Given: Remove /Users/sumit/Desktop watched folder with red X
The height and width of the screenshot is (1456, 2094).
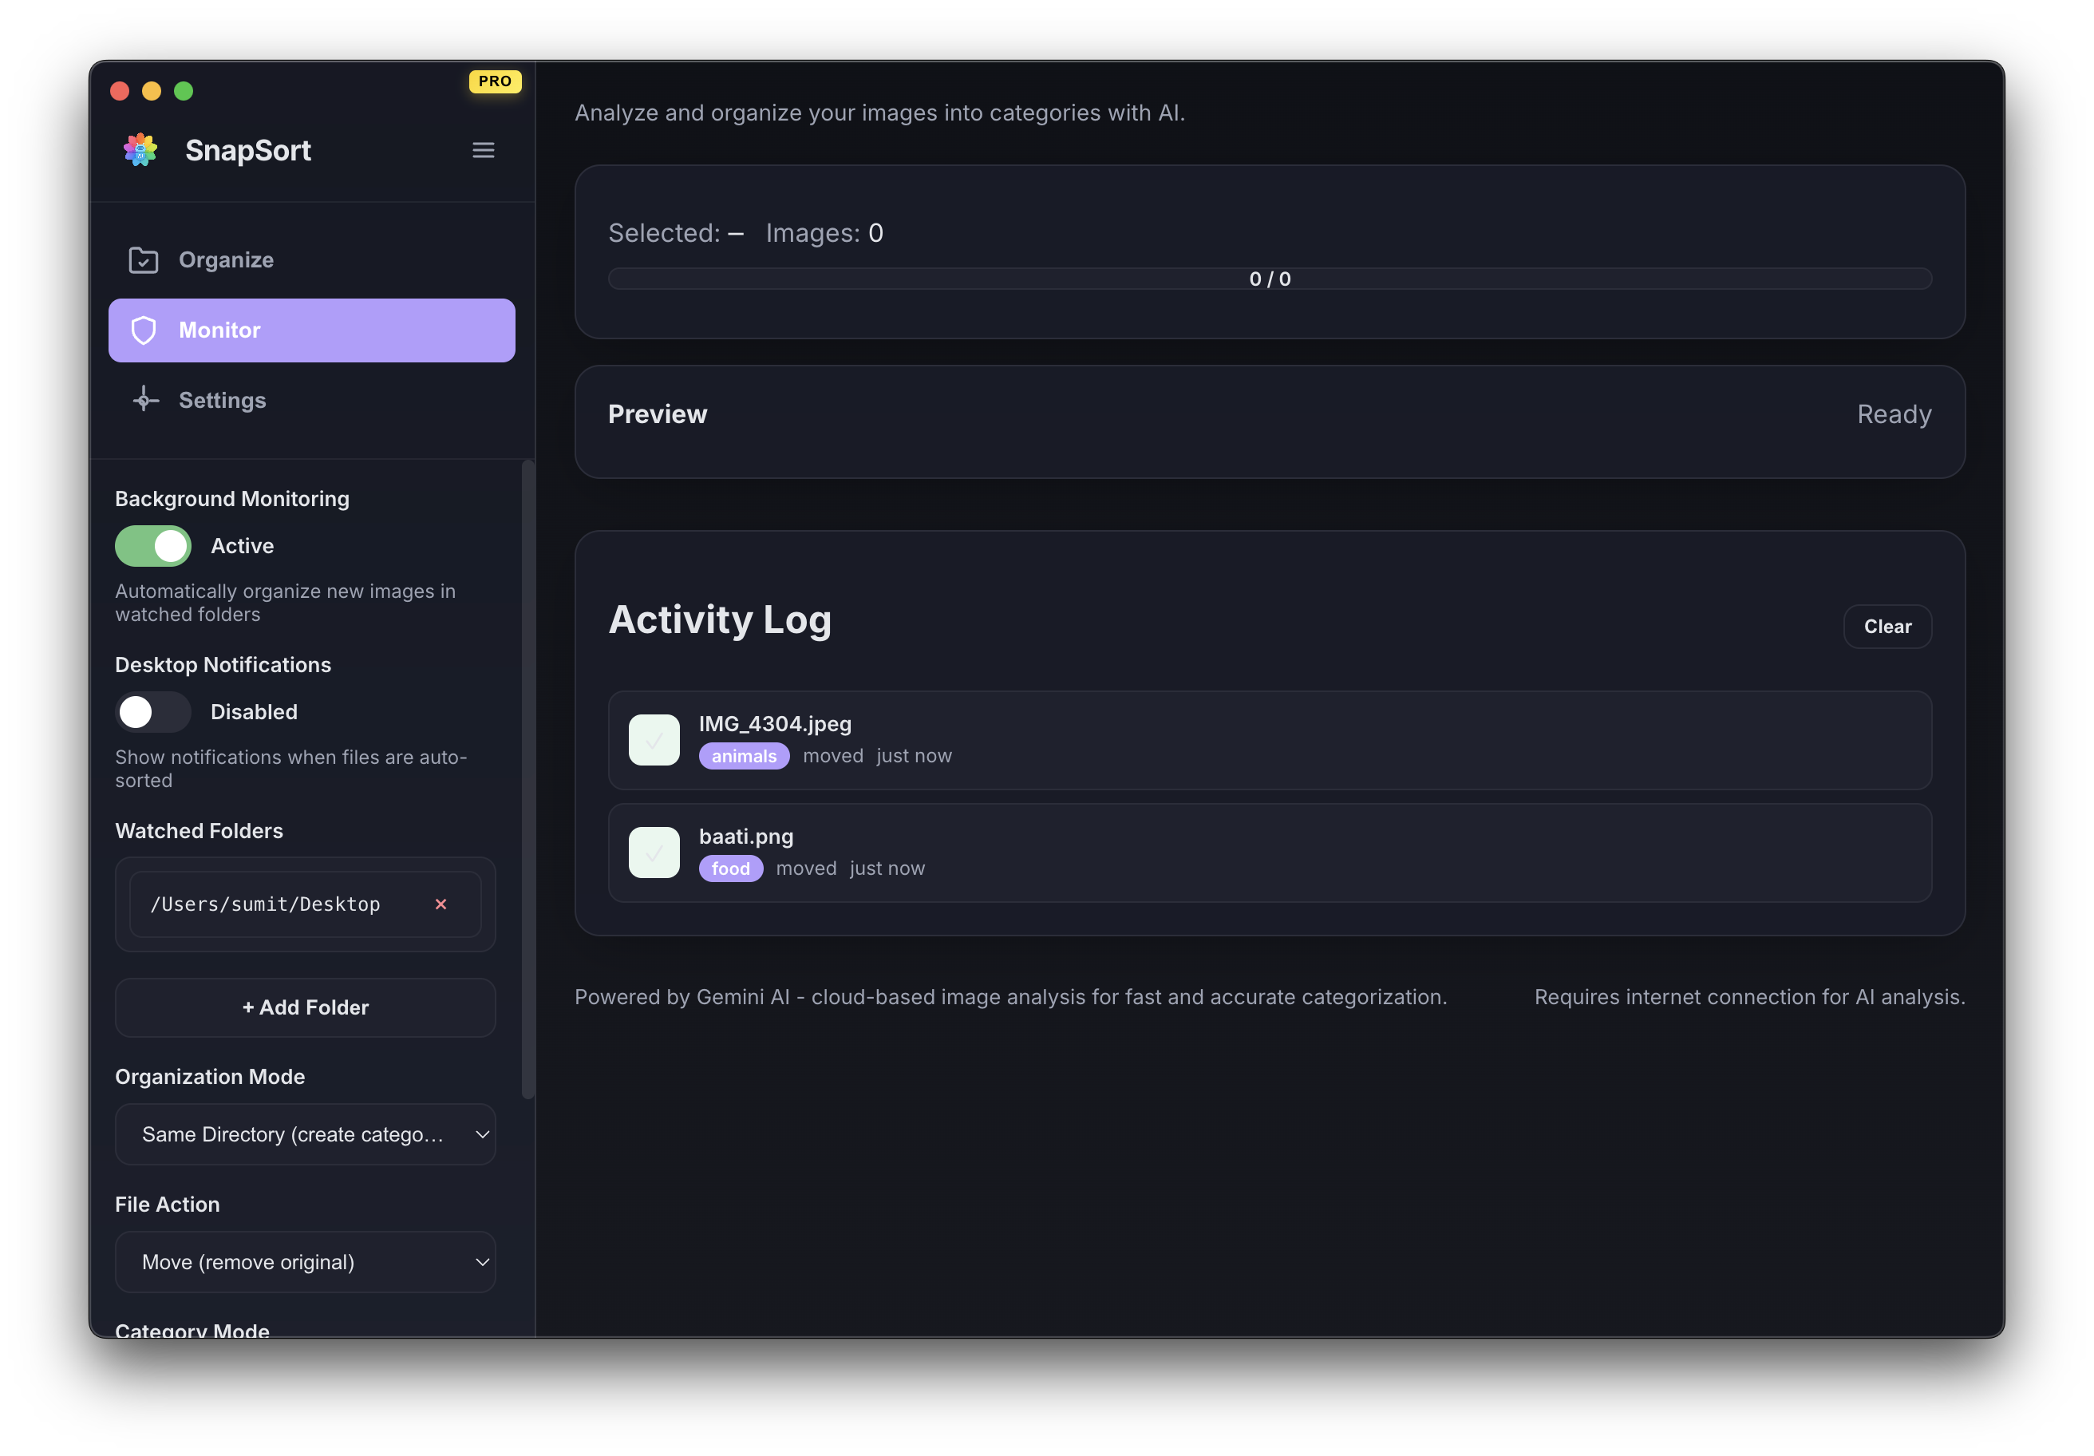Looking at the screenshot, I should (x=441, y=904).
